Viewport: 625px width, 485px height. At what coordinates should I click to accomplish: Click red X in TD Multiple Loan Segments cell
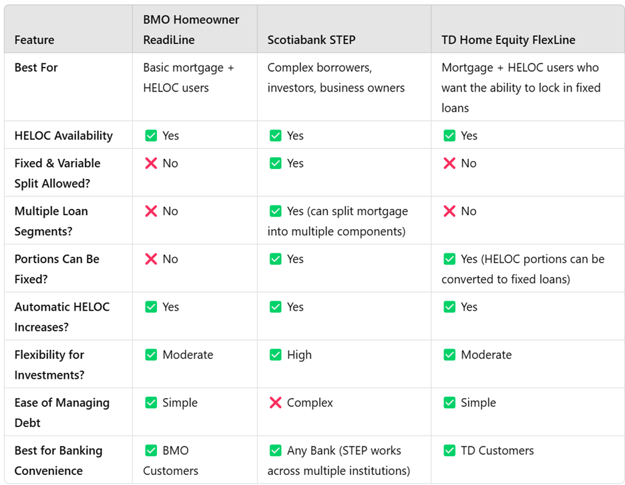[x=449, y=211]
